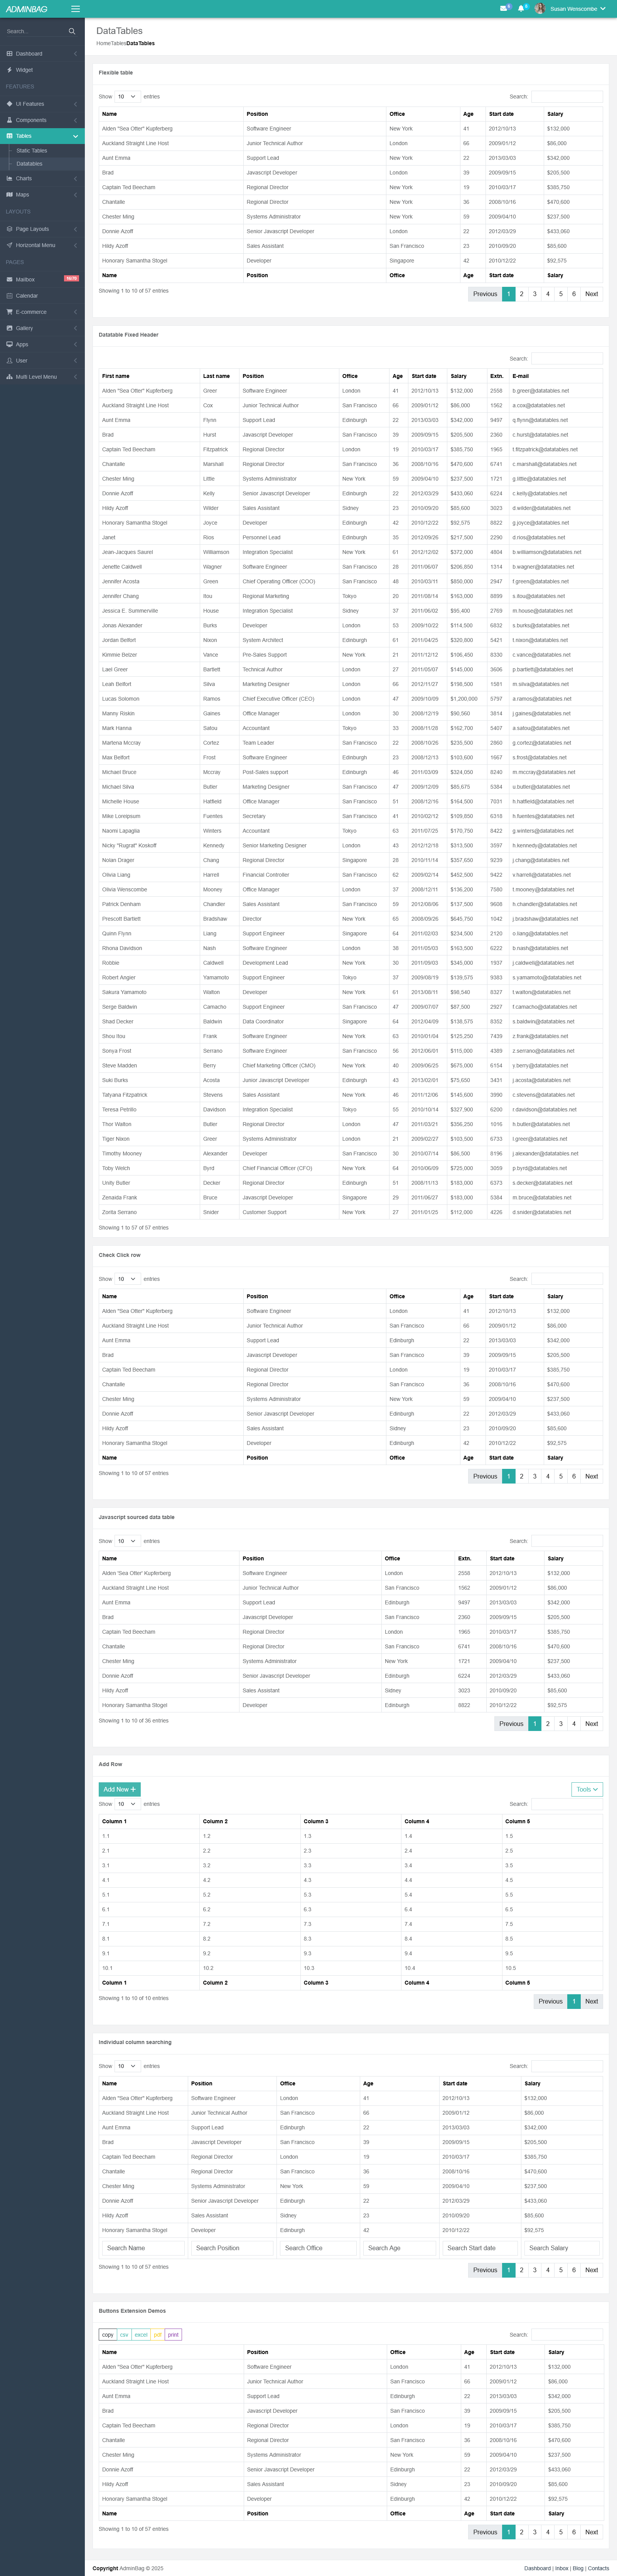617x2576 pixels.
Task: Click the sidebar search magnifier icon
Action: tap(72, 31)
